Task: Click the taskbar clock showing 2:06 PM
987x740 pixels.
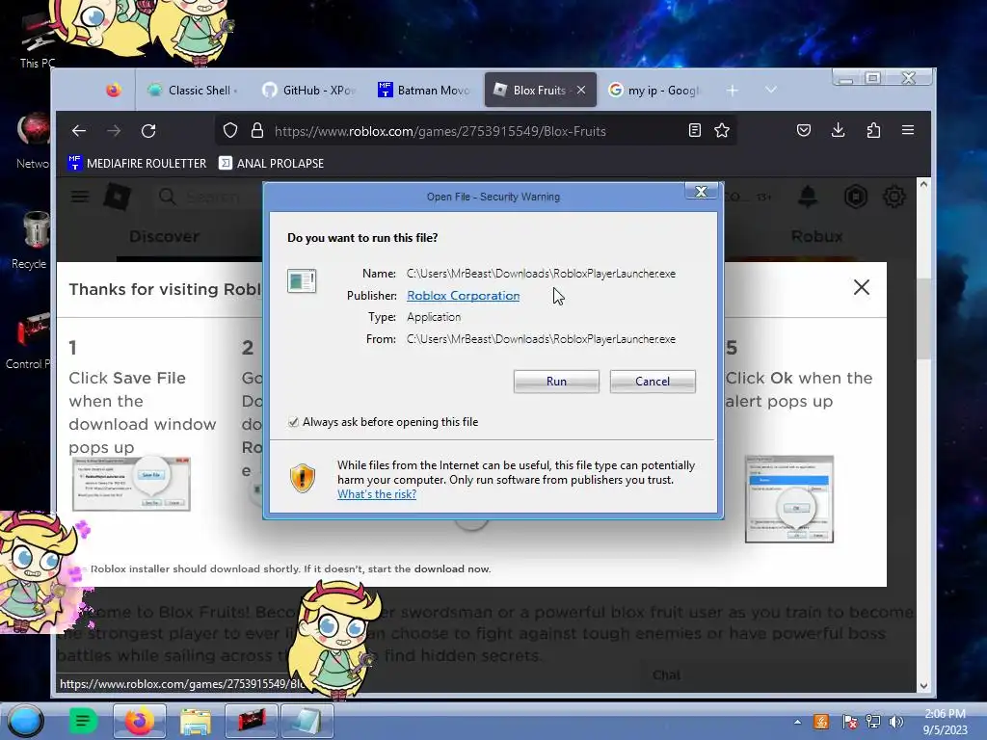Action: pos(945,722)
